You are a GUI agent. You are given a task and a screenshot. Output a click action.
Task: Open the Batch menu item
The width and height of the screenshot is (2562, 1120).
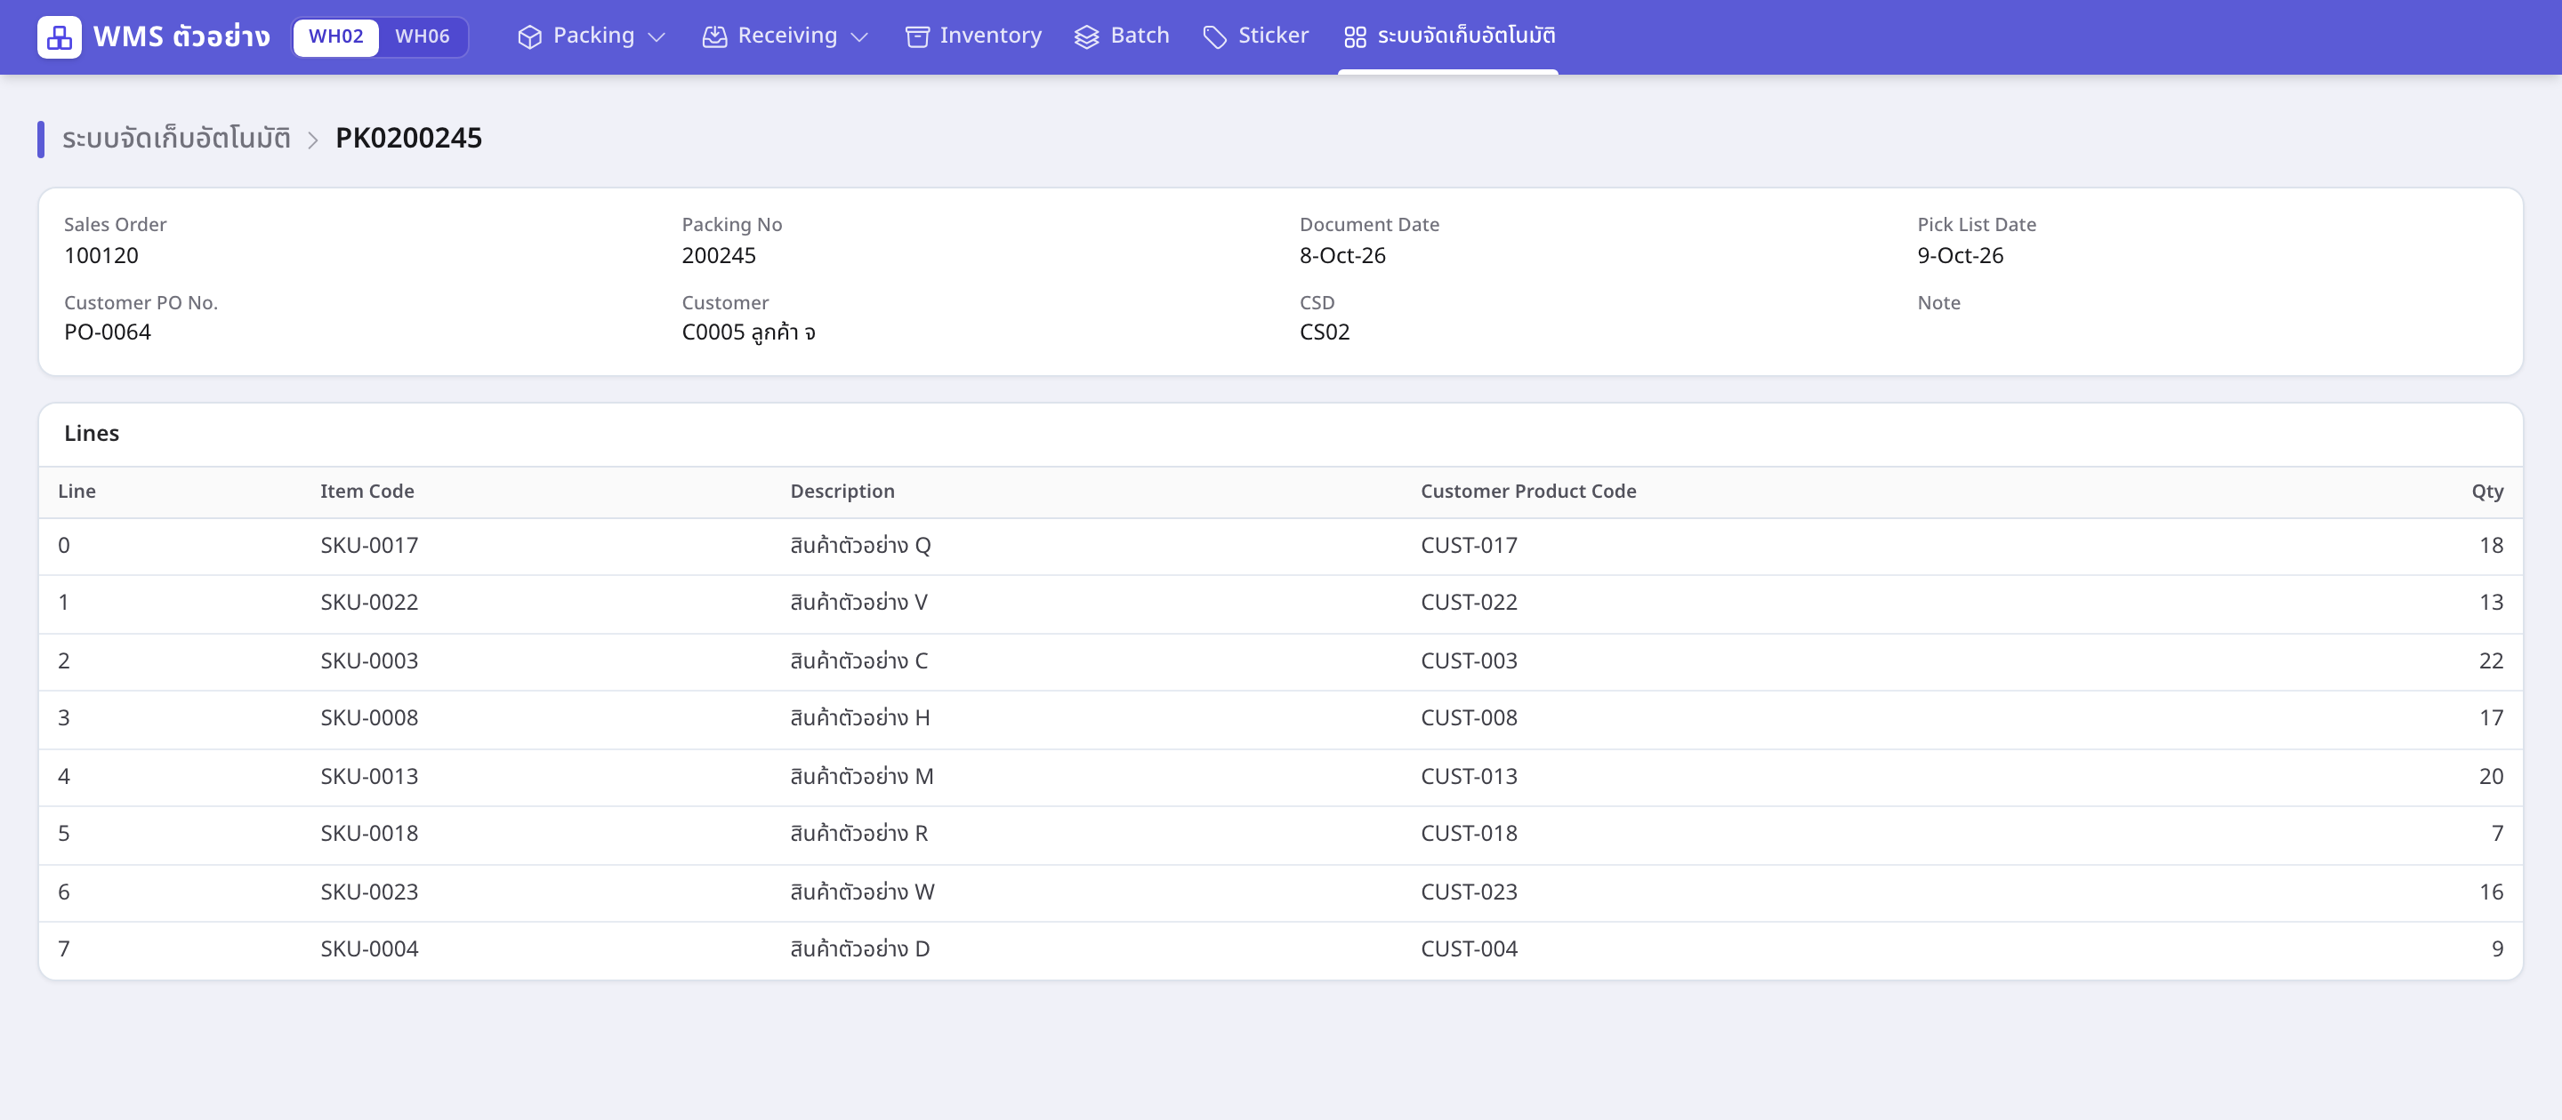click(1123, 36)
